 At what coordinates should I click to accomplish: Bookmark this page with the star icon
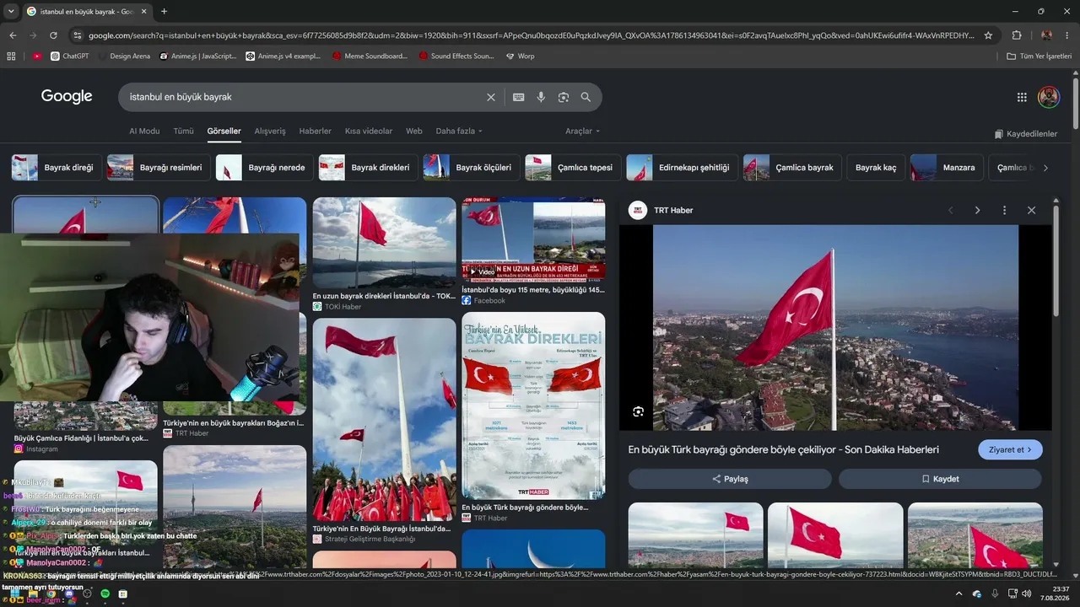[x=988, y=35]
